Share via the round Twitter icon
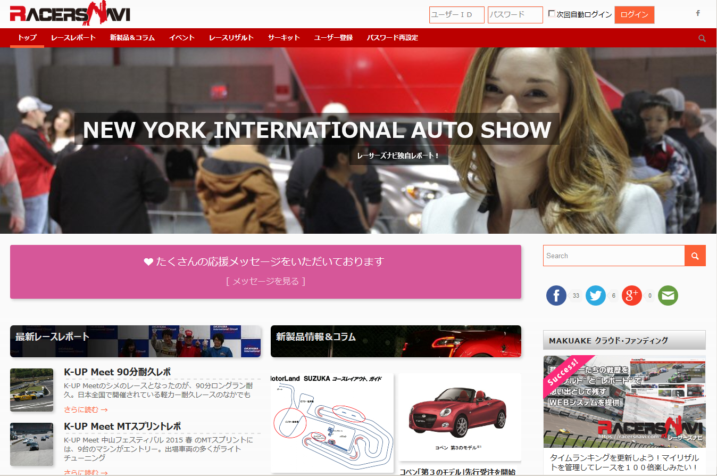This screenshot has width=717, height=476. [596, 296]
